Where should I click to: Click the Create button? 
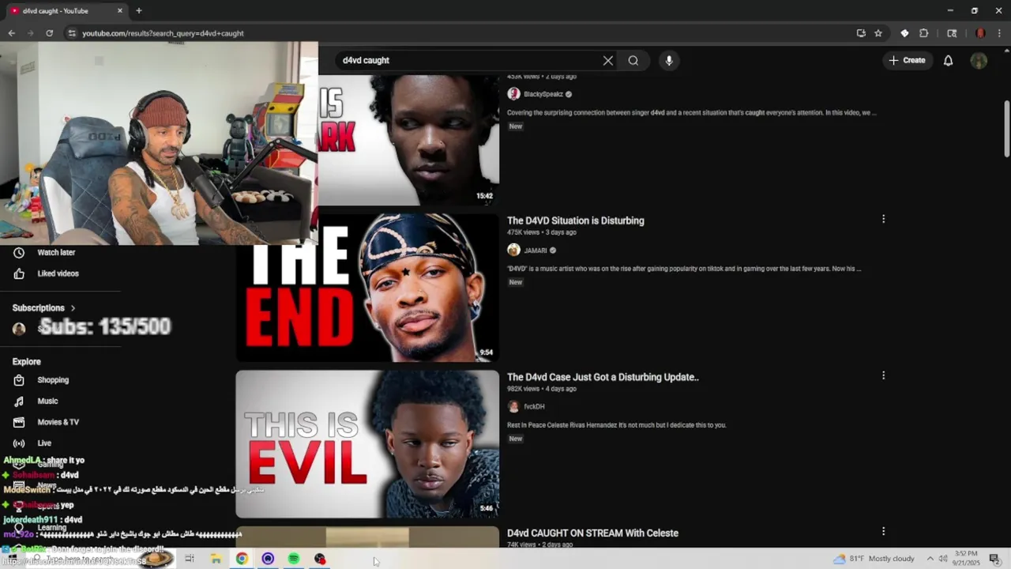click(907, 60)
